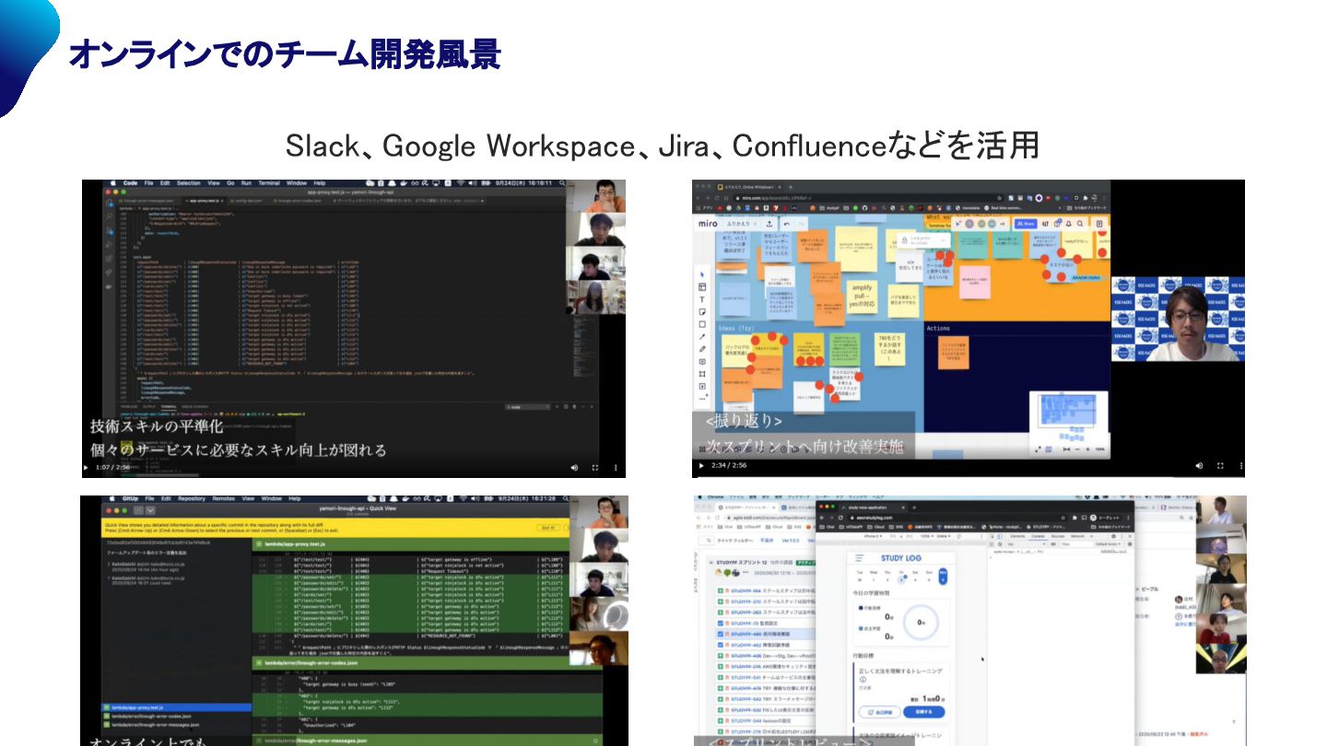Screen dimensions: 1327x746
Task: Click the blue Share button in Miro
Action: click(1028, 224)
